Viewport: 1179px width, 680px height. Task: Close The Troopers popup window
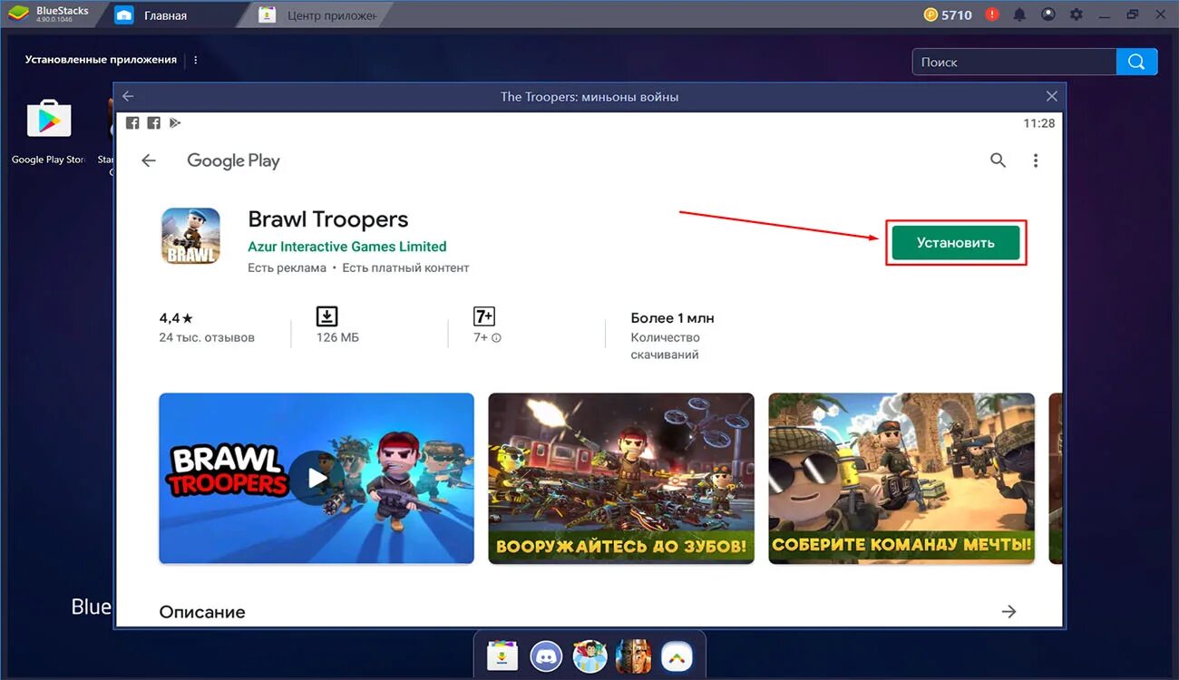[x=1052, y=96]
